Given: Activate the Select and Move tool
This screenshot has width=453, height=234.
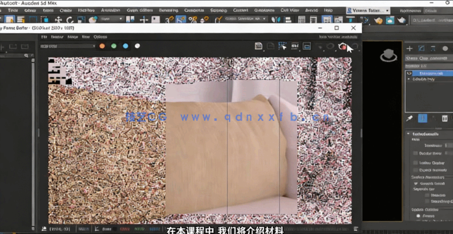Looking at the screenshot, I should pyautogui.click(x=58, y=19).
